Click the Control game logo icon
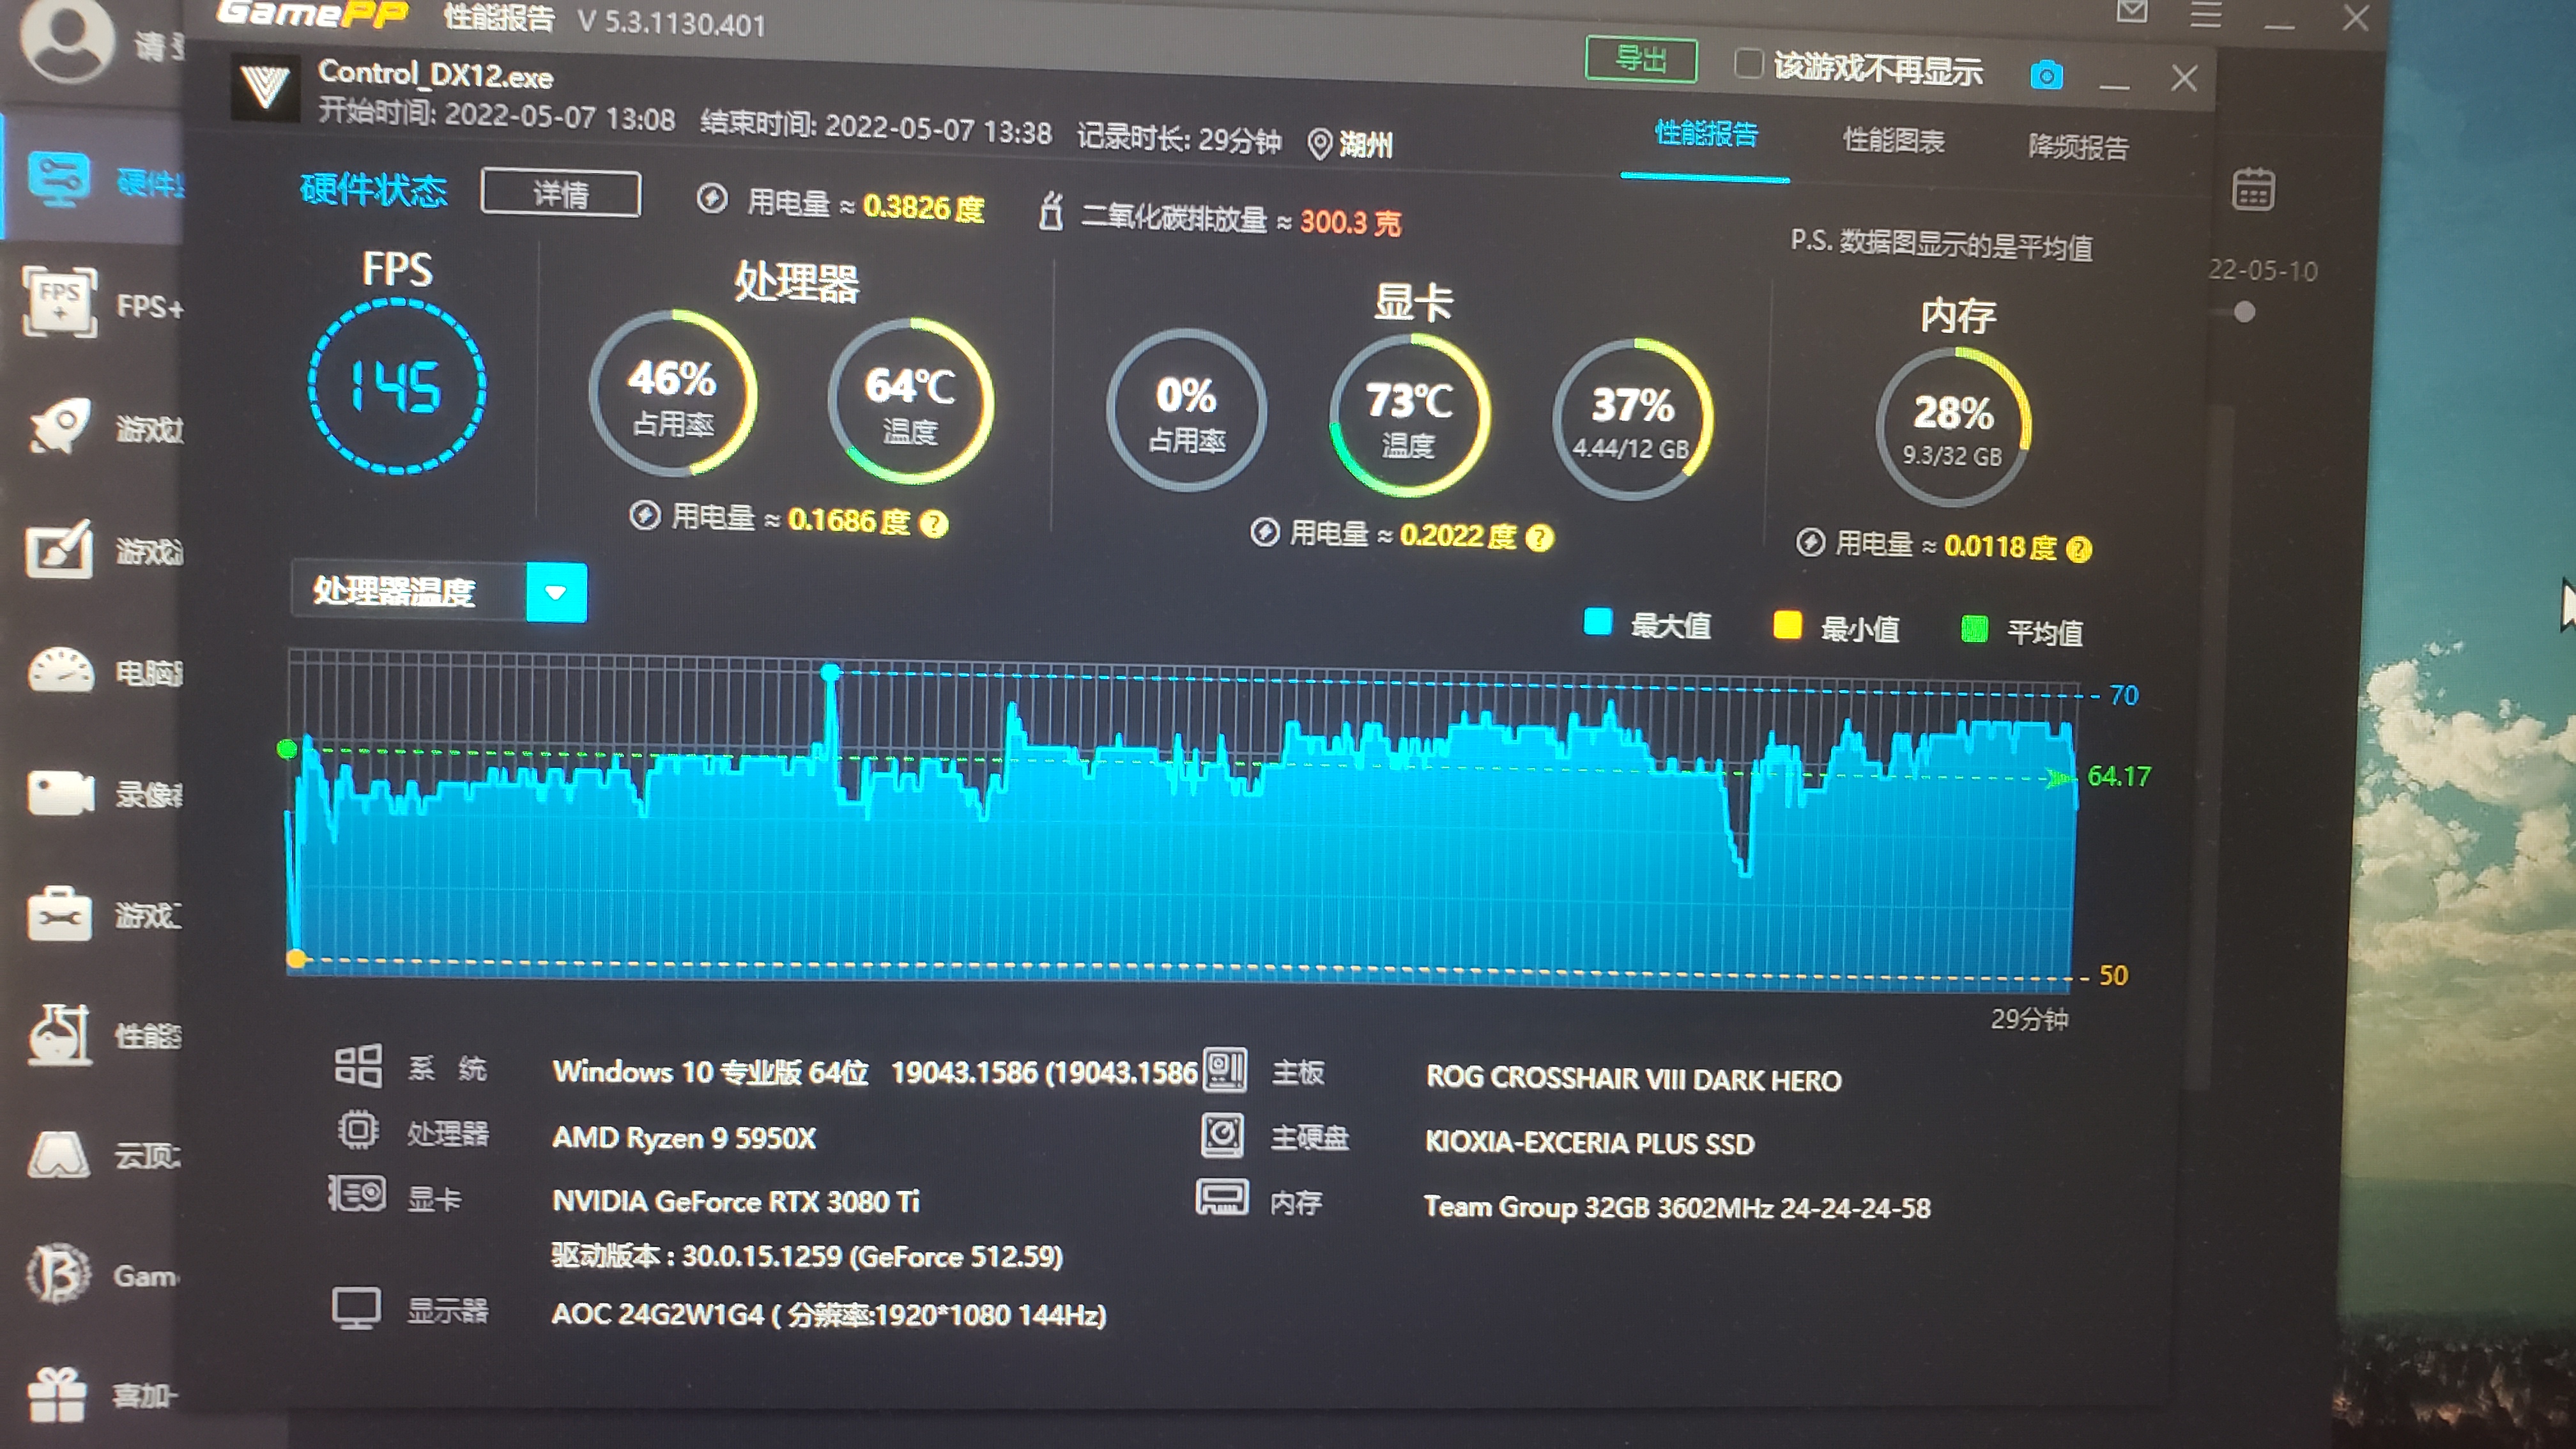2576x1449 pixels. [x=265, y=87]
